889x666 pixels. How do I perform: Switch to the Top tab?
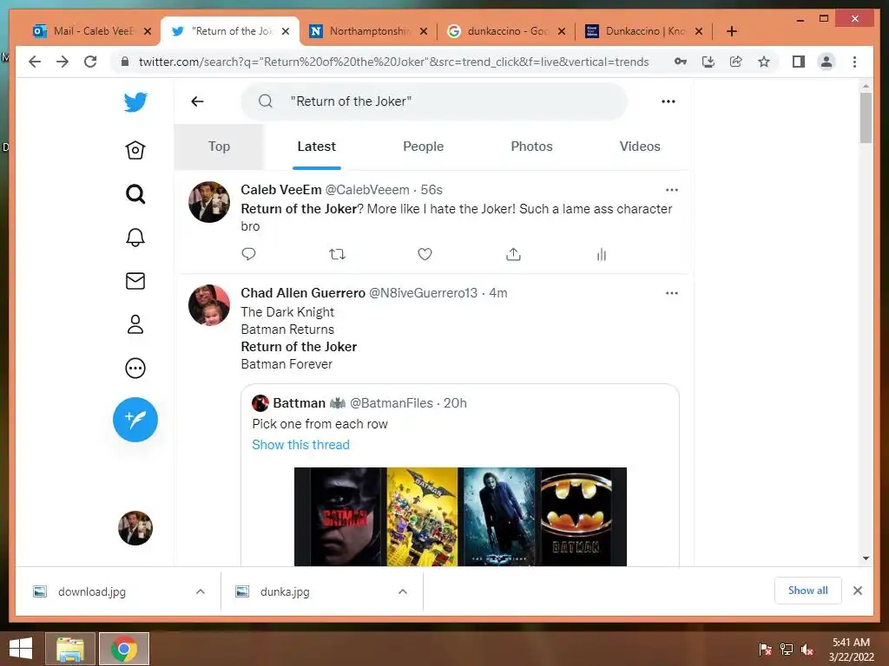pos(219,147)
